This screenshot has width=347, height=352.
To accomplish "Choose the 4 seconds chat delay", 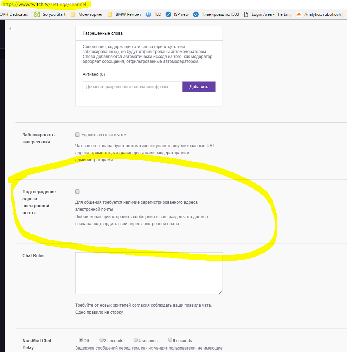I will pyautogui.click(x=136, y=340).
